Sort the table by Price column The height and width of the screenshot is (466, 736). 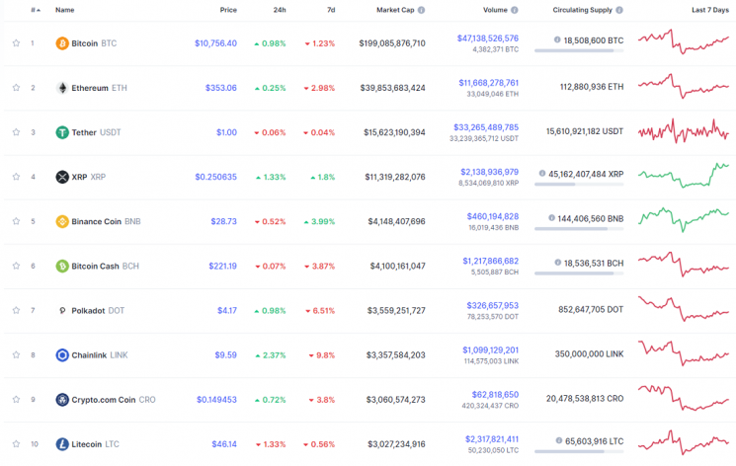[x=228, y=10]
